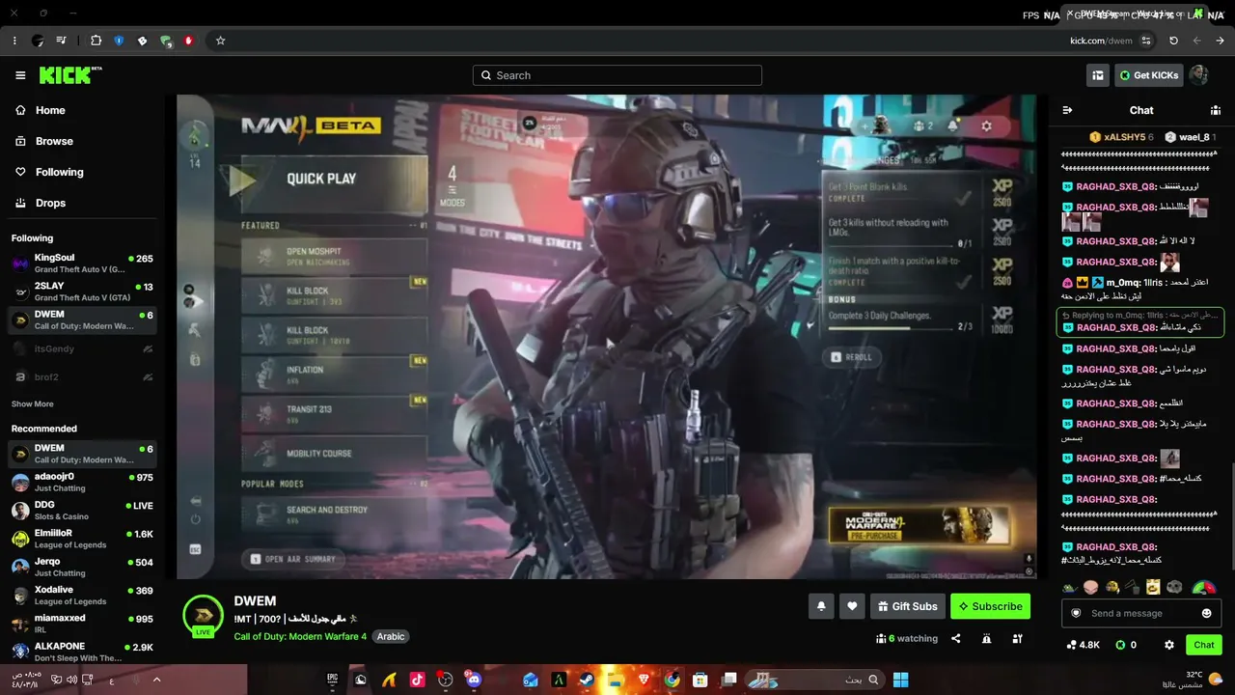Image resolution: width=1235 pixels, height=695 pixels.
Task: Click the KICK logo
Action: click(x=69, y=75)
